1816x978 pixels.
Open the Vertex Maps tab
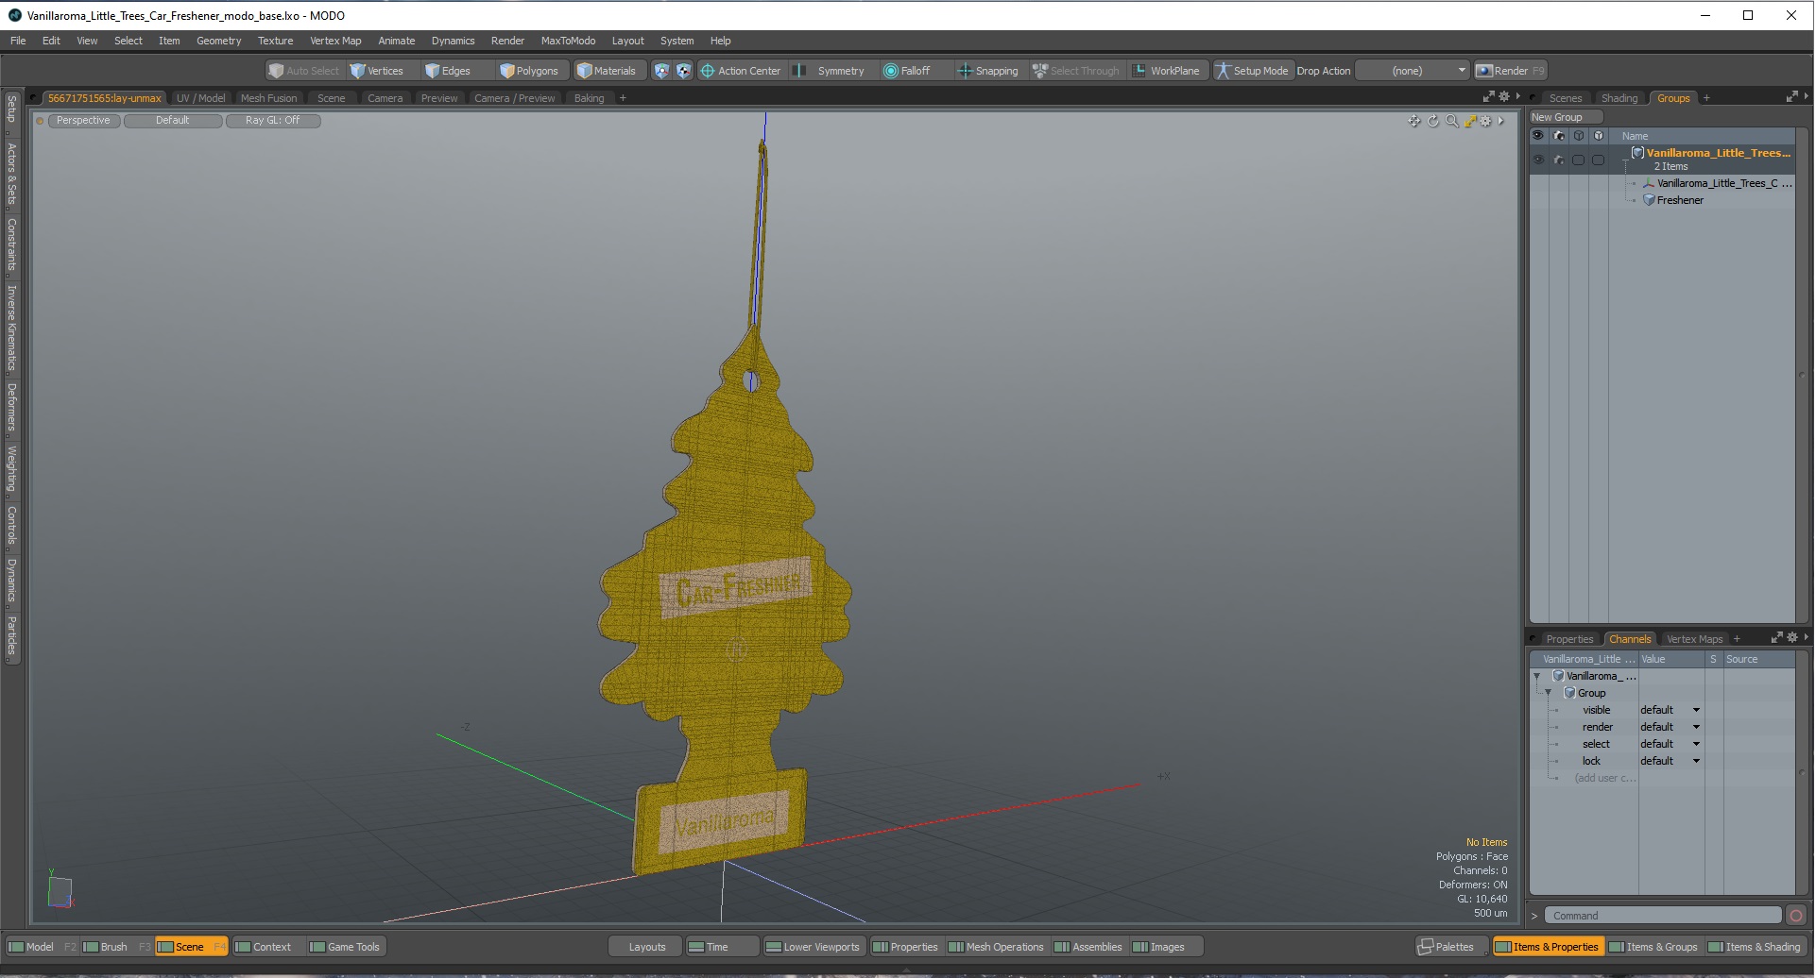click(1694, 639)
